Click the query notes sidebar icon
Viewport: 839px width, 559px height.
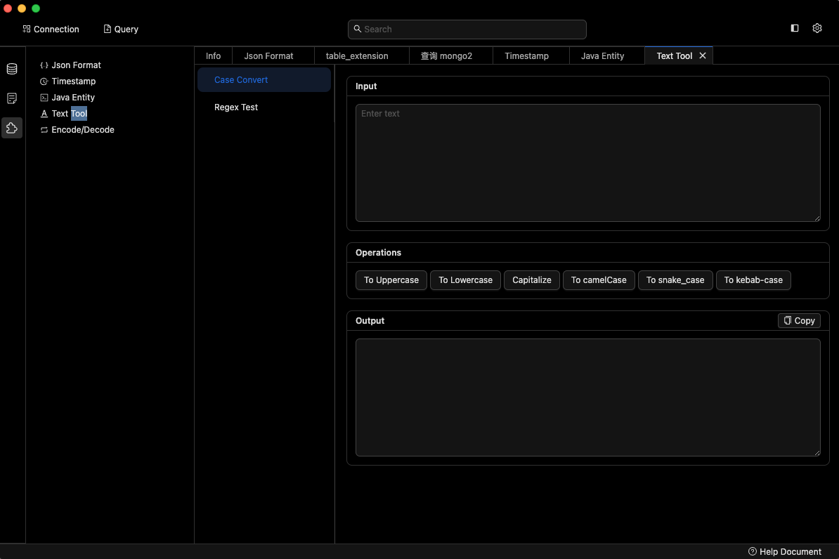point(12,98)
